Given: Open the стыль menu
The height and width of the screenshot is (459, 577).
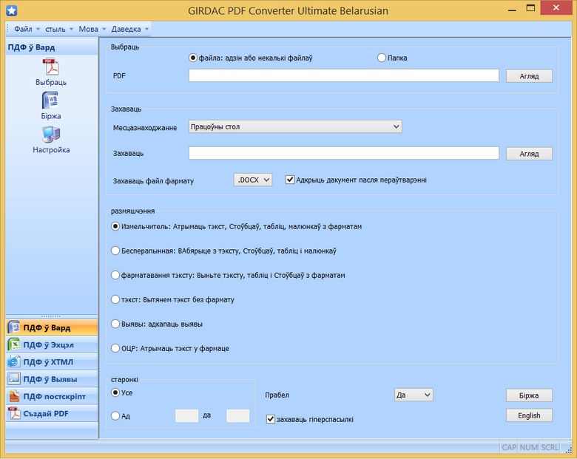Looking at the screenshot, I should point(58,29).
